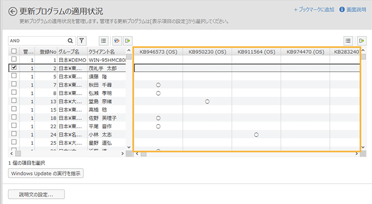Toggle the select-all header checkbox

click(x=14, y=51)
